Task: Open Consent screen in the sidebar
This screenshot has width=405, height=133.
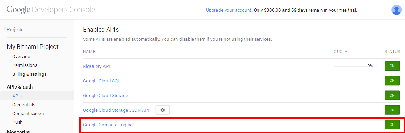Action: (28, 113)
